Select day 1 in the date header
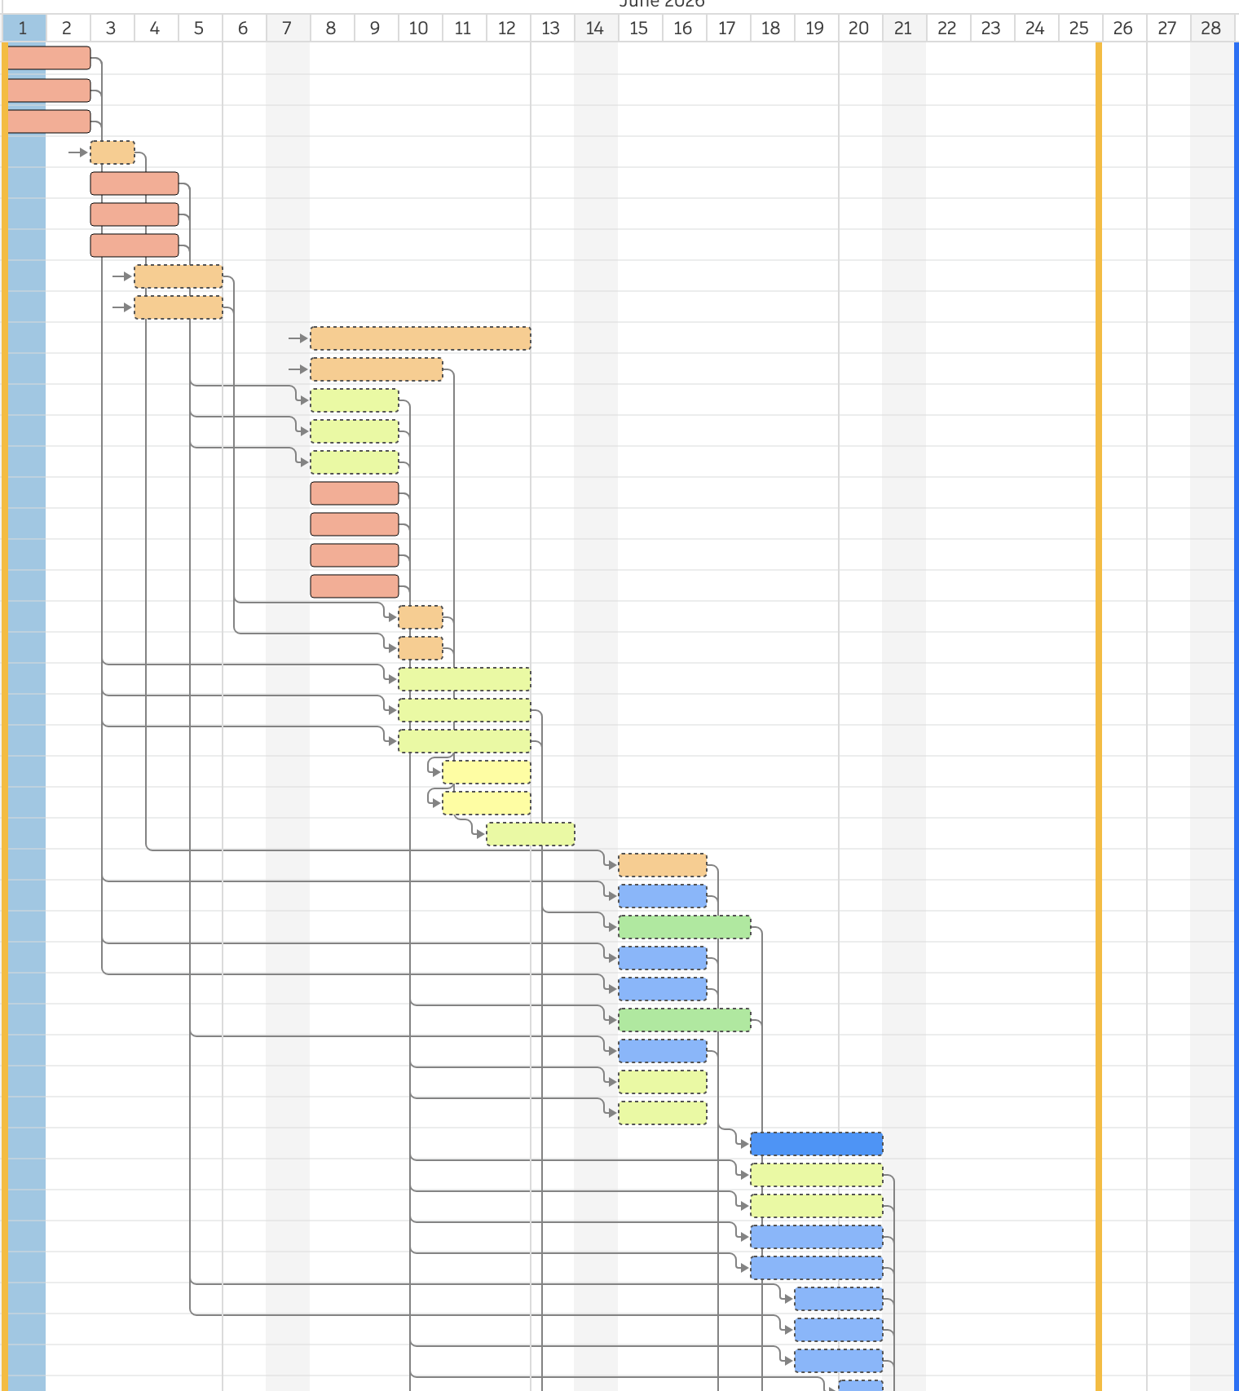The width and height of the screenshot is (1239, 1391). 24,29
